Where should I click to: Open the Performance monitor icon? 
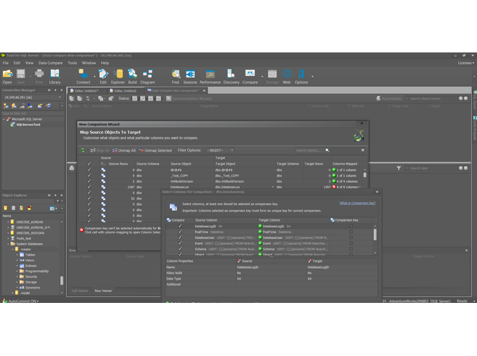(x=210, y=74)
